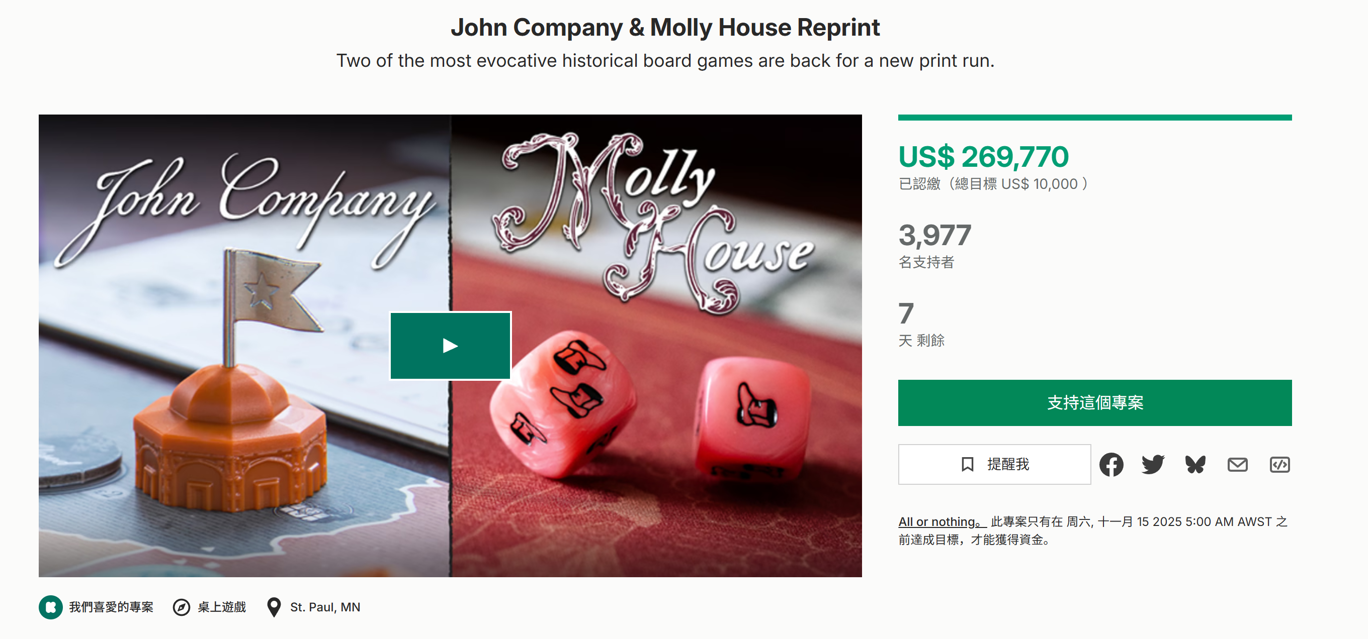Click the 我們喜愛的專案 text link
The height and width of the screenshot is (639, 1368).
[111, 607]
